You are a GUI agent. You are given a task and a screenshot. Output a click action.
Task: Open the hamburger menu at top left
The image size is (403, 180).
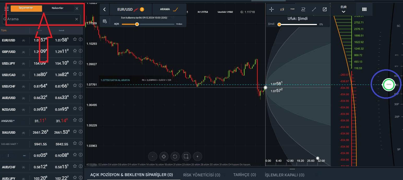(x=7, y=8)
